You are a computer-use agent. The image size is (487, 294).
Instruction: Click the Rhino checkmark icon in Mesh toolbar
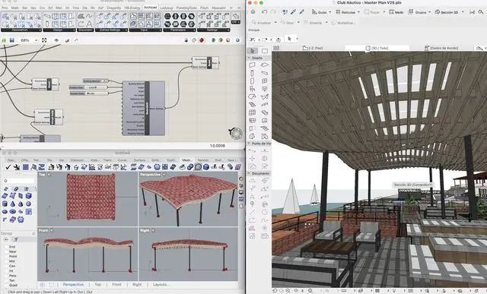coord(8,167)
